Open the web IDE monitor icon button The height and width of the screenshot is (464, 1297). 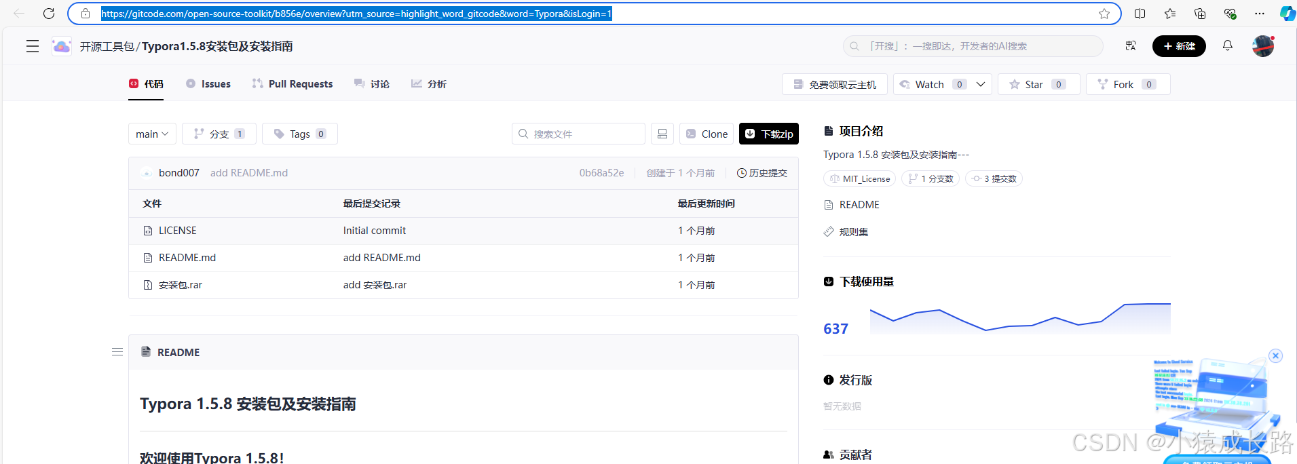(662, 134)
